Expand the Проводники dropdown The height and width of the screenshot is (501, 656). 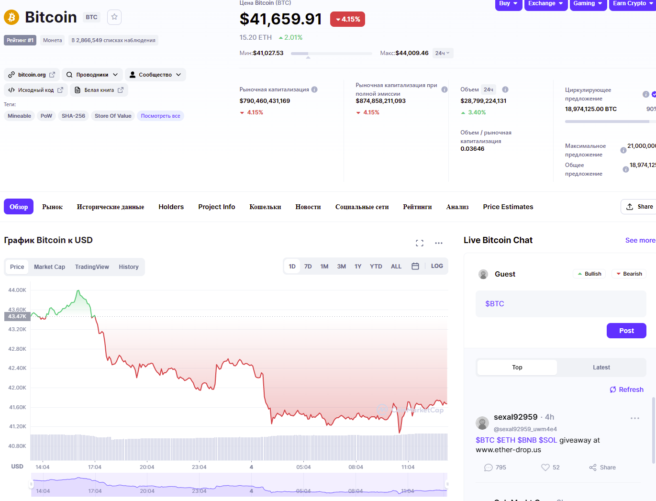(92, 75)
